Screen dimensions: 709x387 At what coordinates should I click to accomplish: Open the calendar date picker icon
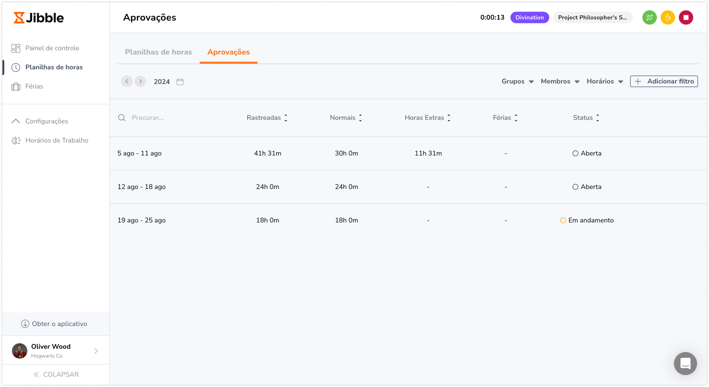[180, 82]
